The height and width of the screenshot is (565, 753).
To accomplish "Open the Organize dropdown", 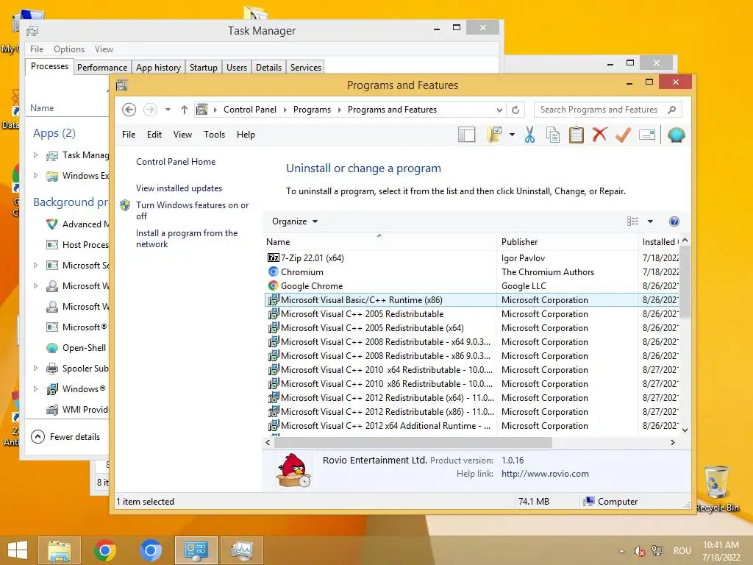I will [295, 221].
